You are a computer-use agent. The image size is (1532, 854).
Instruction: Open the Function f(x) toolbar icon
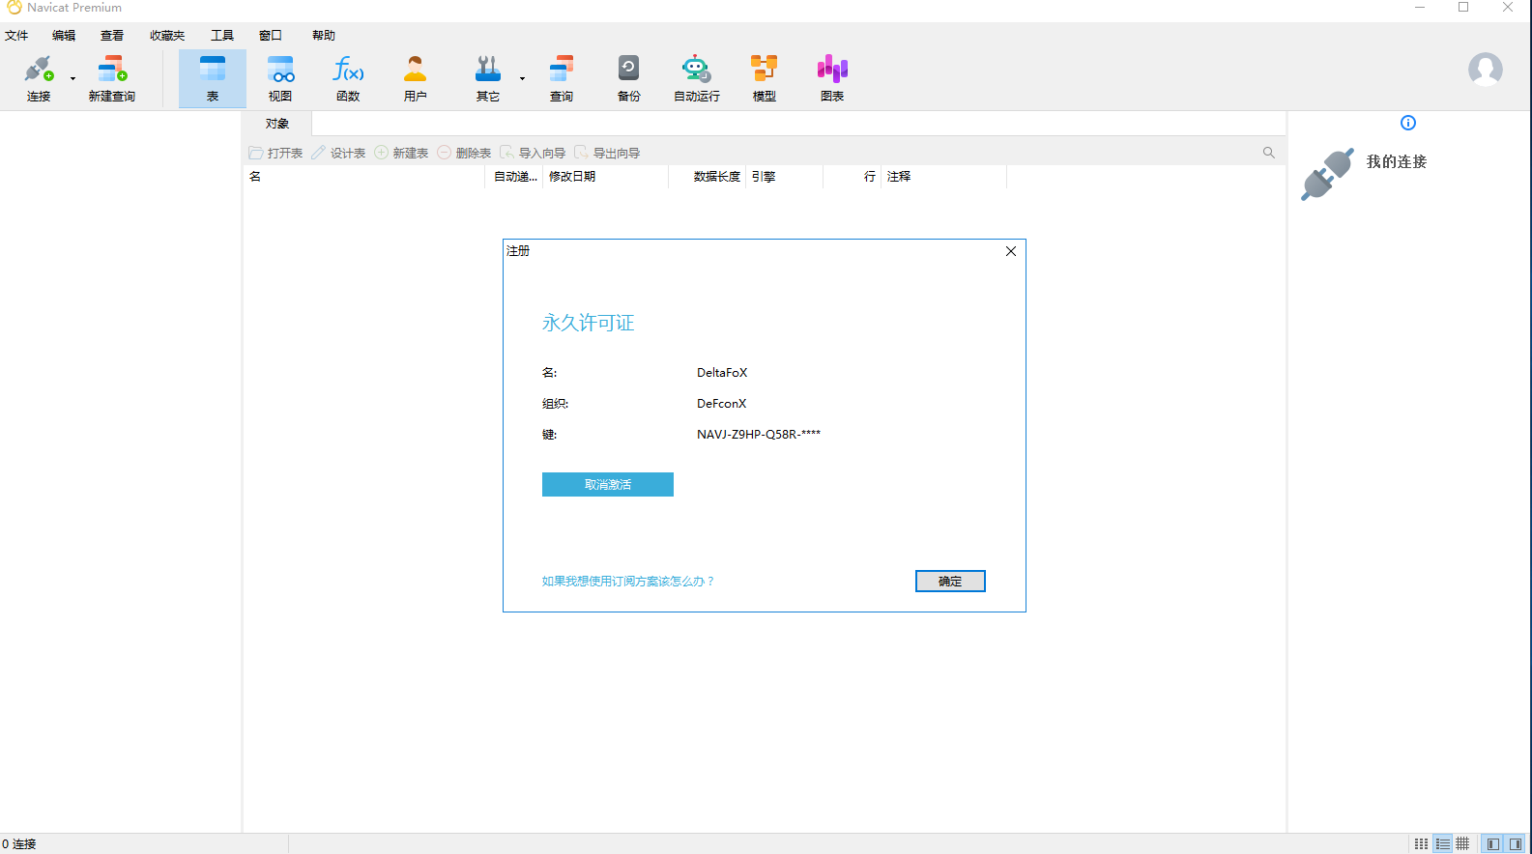pyautogui.click(x=348, y=71)
